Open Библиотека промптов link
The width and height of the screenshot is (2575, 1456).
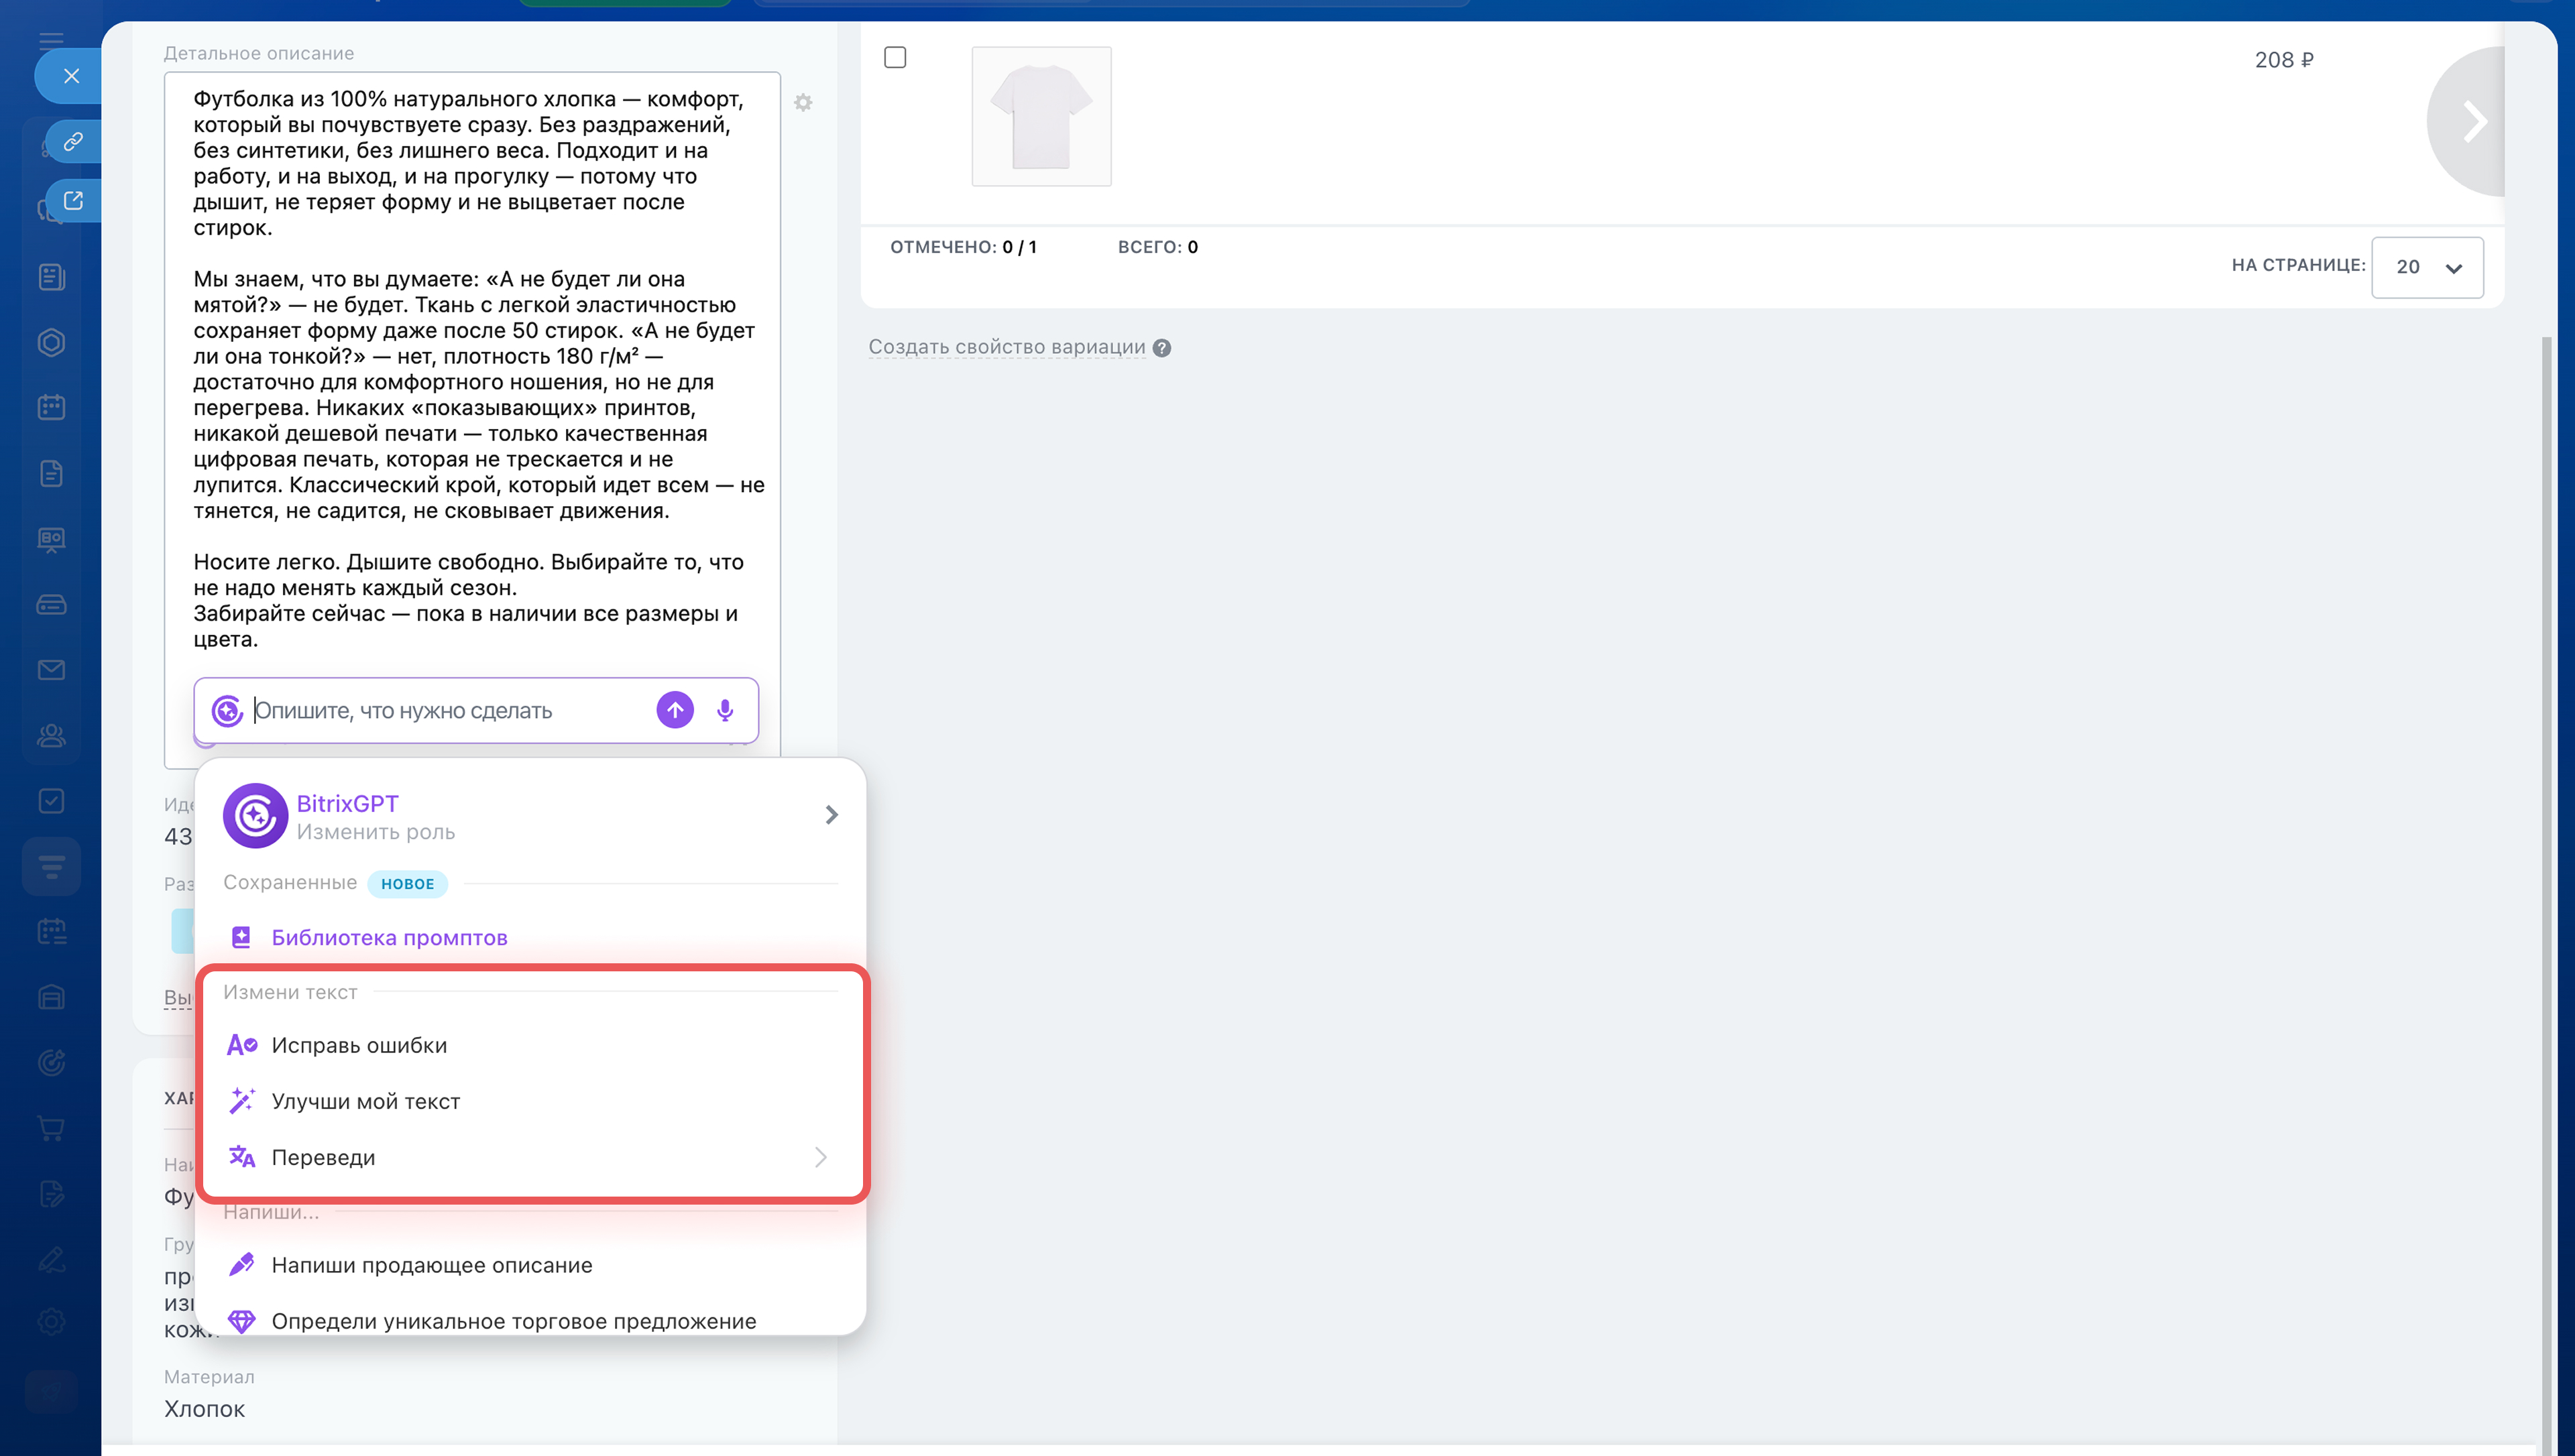pyautogui.click(x=389, y=937)
